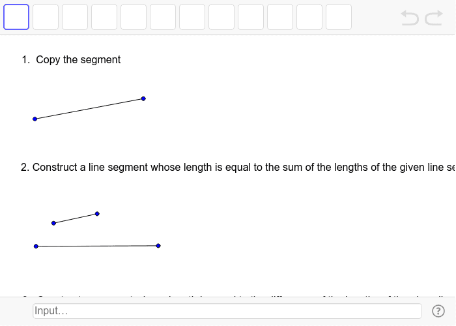Select the upper-right endpoint of exercise 1 segment
This screenshot has height=326, width=456.
143,98
